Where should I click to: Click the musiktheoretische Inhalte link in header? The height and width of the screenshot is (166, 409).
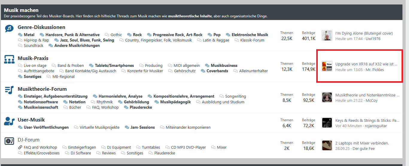click(x=190, y=16)
